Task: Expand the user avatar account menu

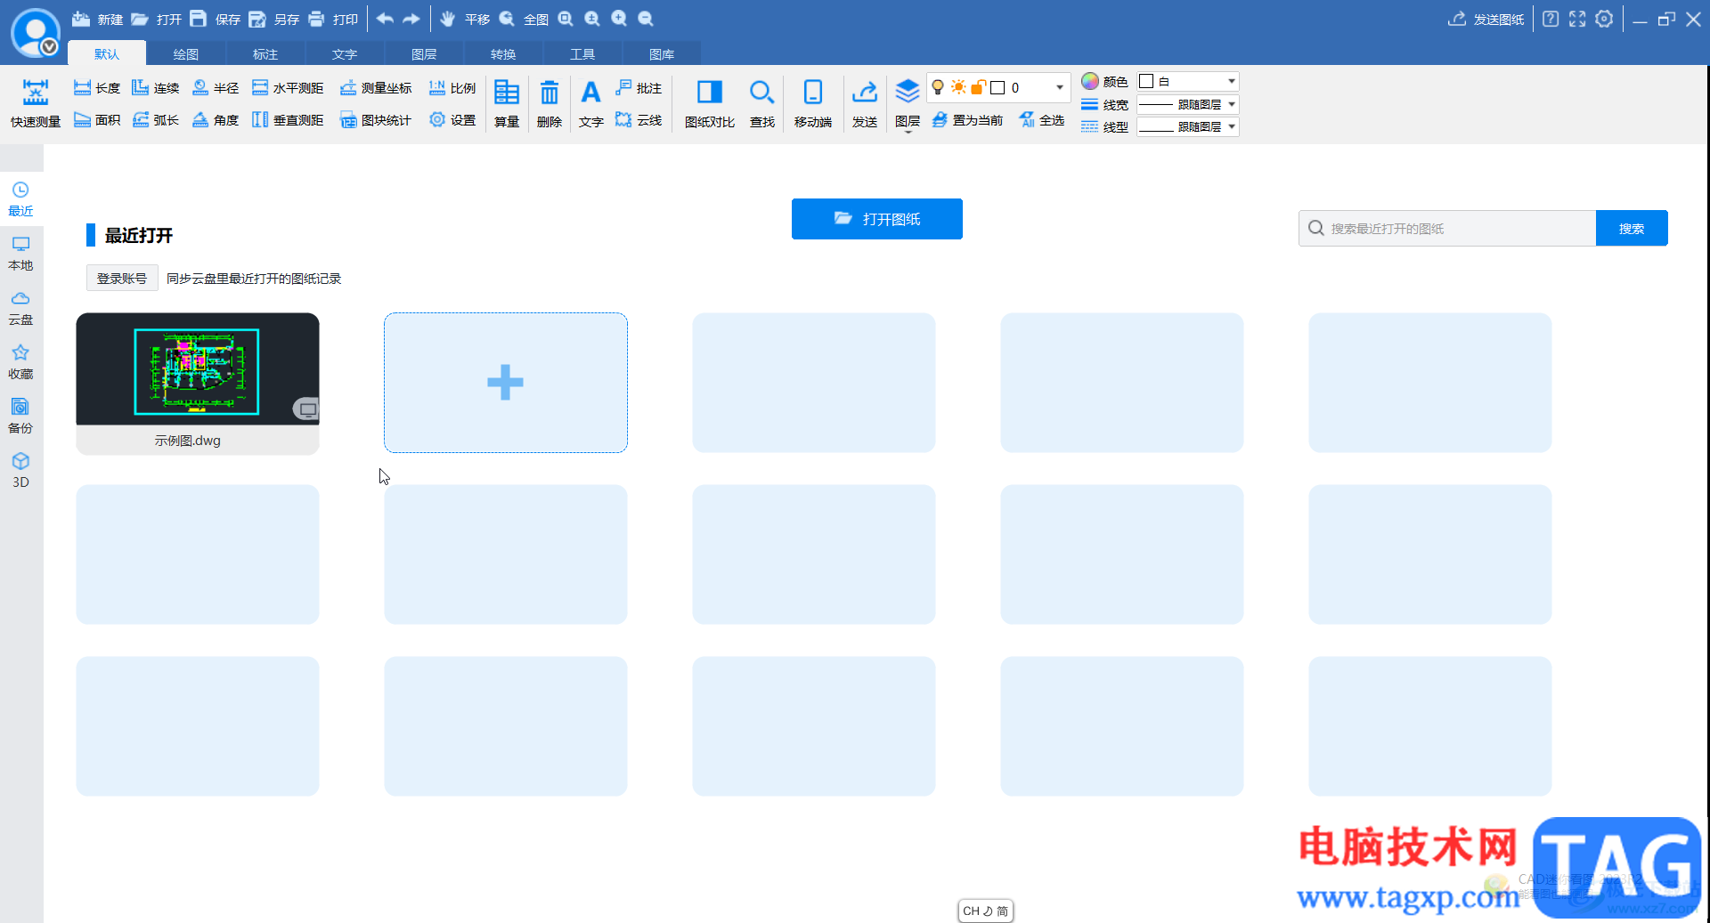Action: coord(50,47)
